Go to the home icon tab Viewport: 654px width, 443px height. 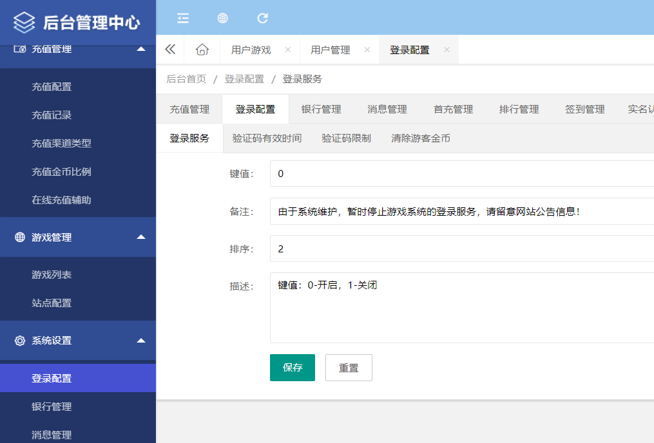click(x=202, y=50)
